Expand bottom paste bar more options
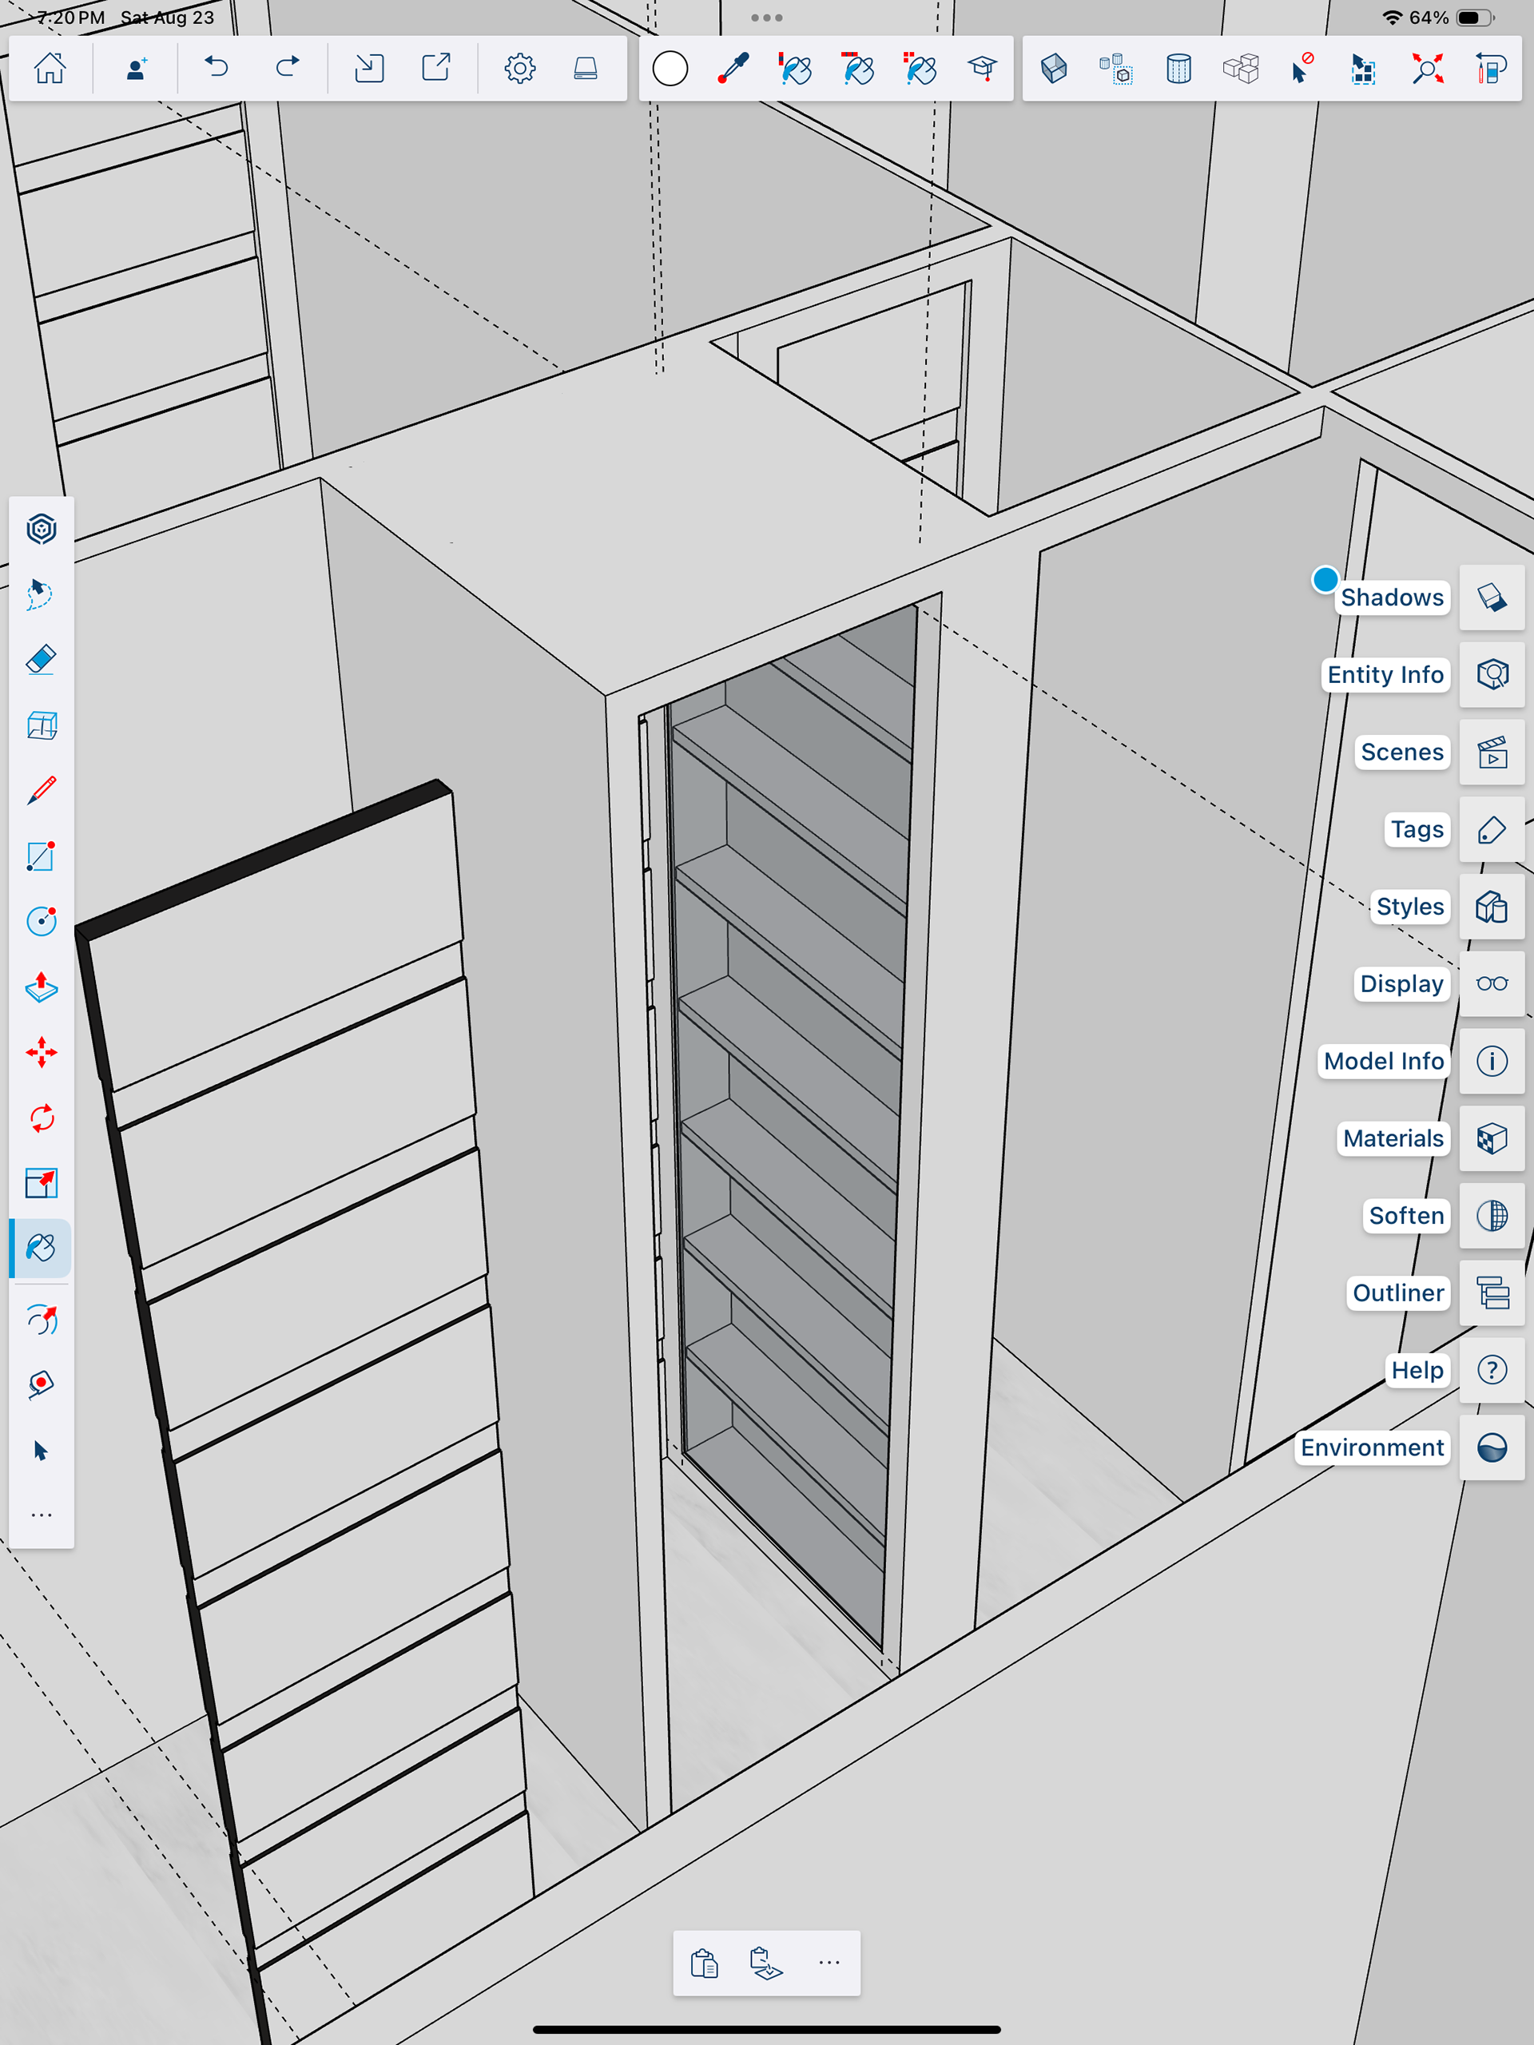This screenshot has height=2045, width=1534. [829, 1962]
